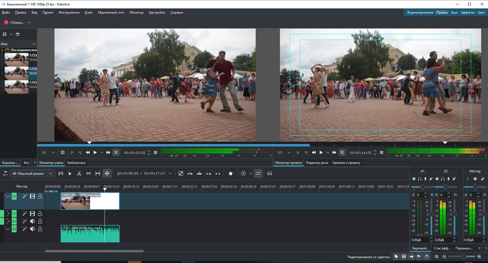Click the track compositing icon
This screenshot has height=263, width=488.
[181, 173]
